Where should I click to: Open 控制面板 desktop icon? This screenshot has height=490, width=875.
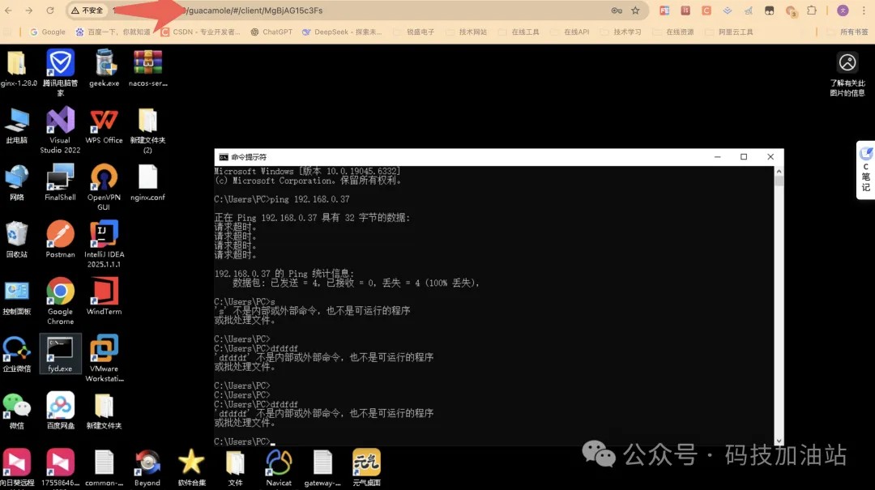tap(17, 297)
